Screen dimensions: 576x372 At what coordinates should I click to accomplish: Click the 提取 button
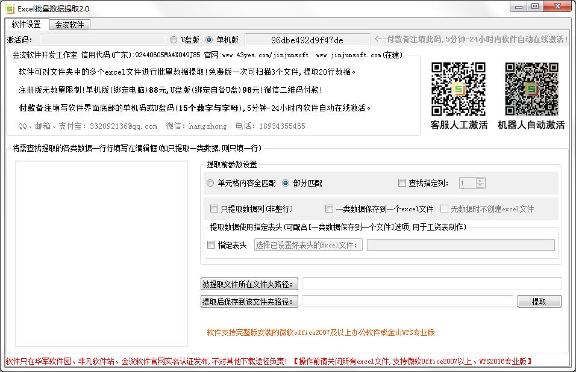tap(539, 301)
